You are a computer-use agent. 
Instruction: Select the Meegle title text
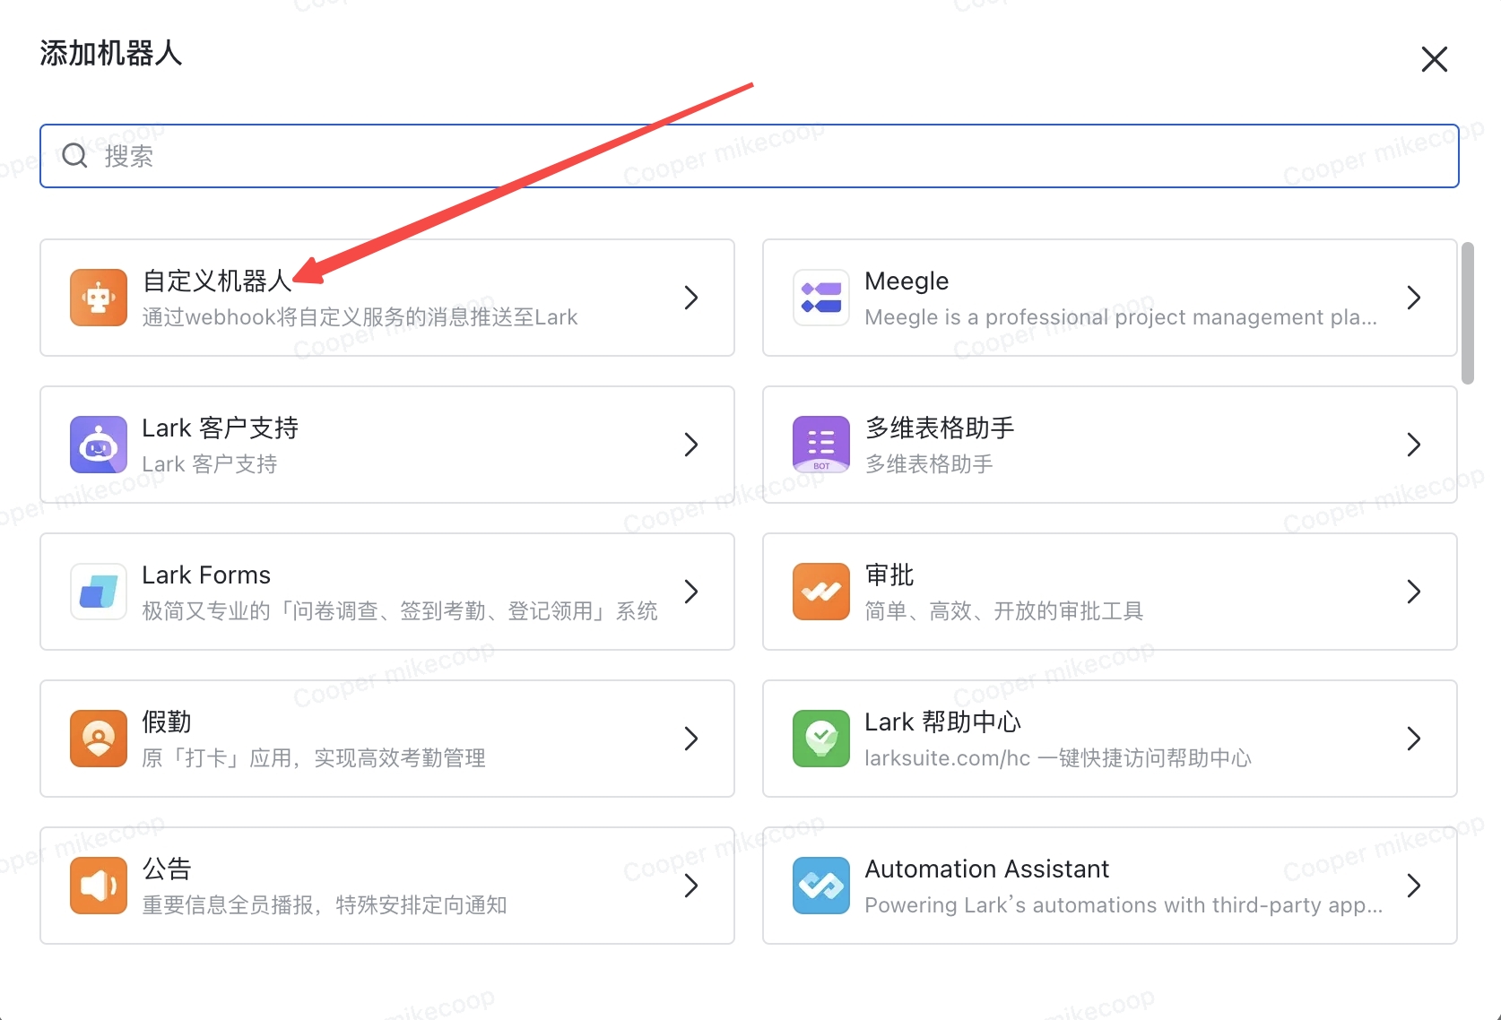(x=907, y=281)
